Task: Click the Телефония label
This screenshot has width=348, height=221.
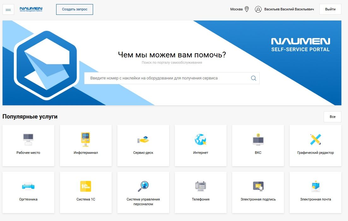Action: tap(201, 199)
